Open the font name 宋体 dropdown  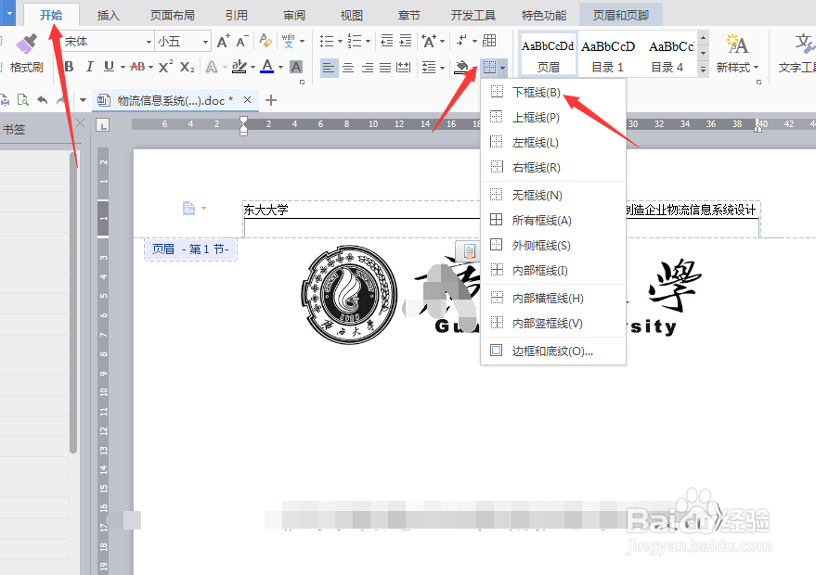click(x=149, y=42)
